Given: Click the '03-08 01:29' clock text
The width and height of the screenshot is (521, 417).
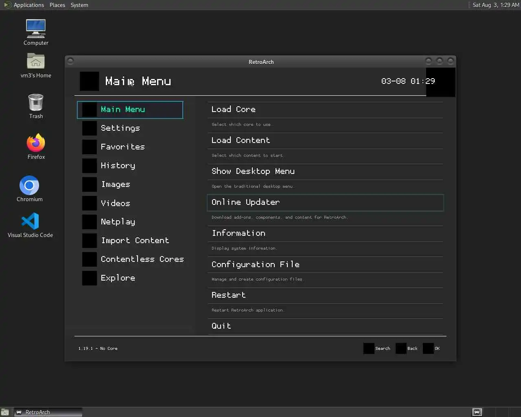Looking at the screenshot, I should tap(408, 81).
